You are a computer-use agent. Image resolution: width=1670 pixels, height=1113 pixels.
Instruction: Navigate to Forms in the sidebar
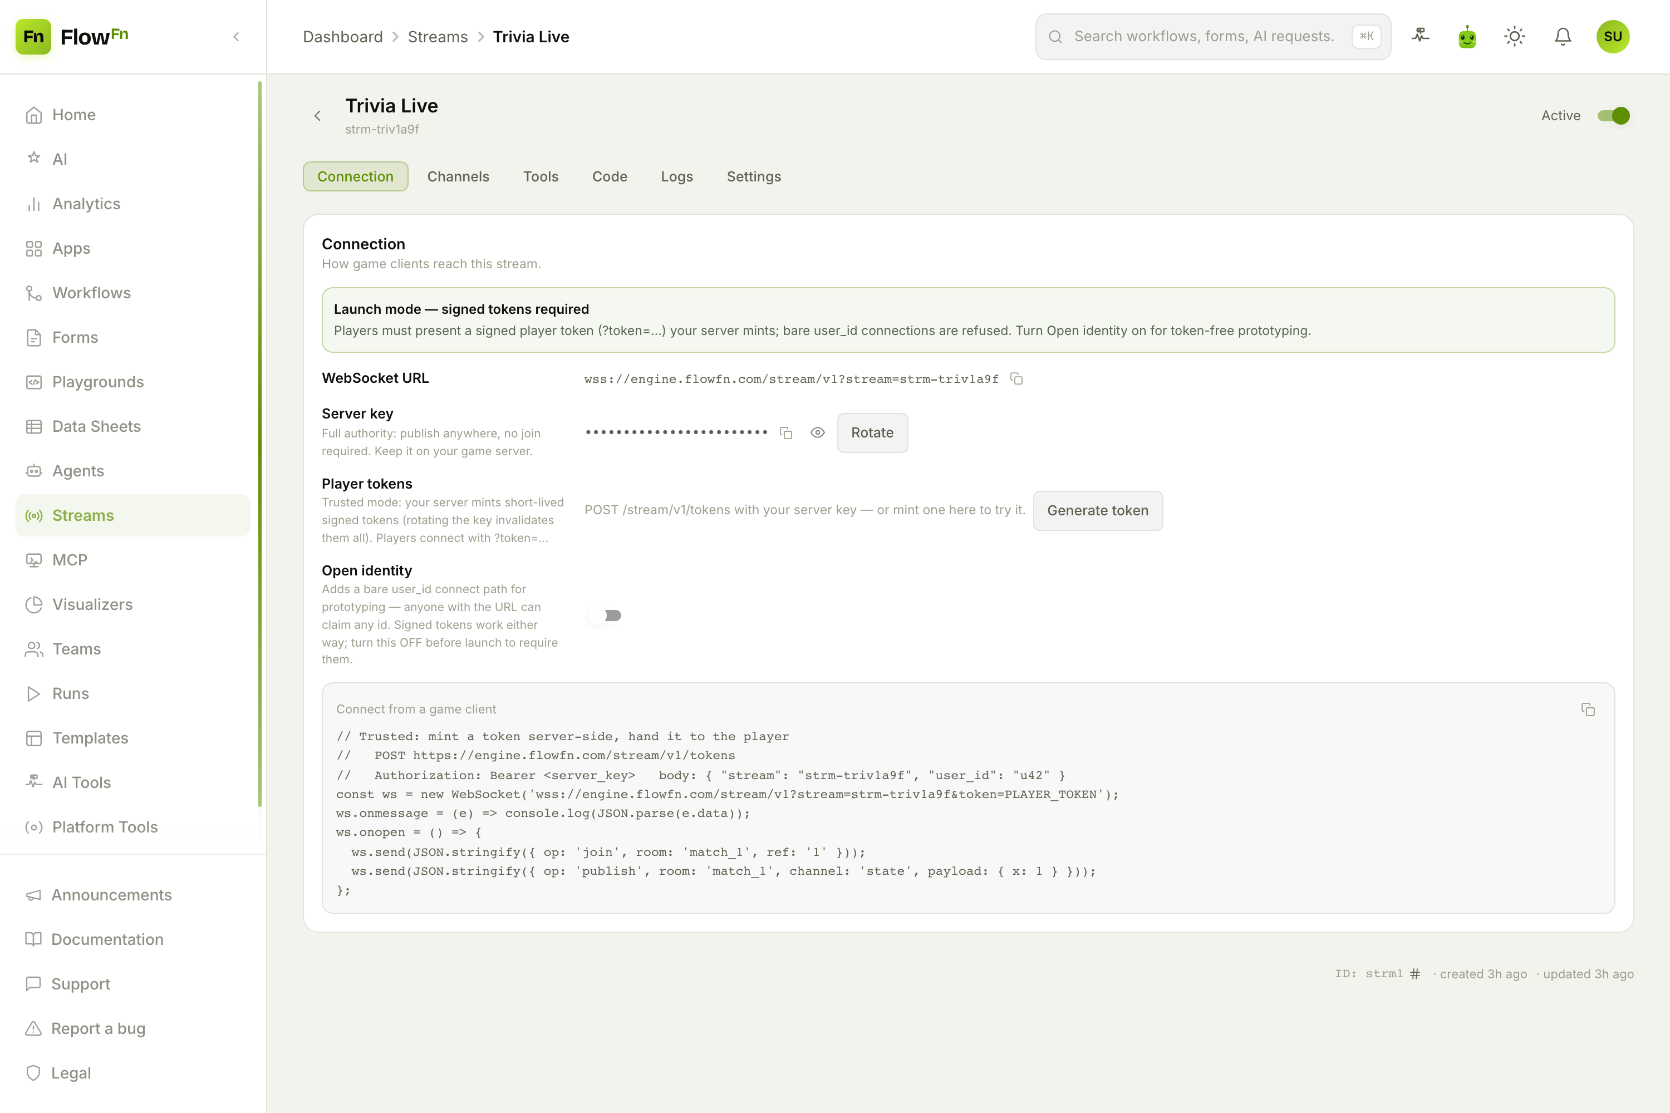click(133, 337)
